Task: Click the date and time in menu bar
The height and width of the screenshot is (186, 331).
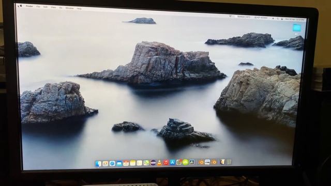Action: pyautogui.click(x=294, y=19)
